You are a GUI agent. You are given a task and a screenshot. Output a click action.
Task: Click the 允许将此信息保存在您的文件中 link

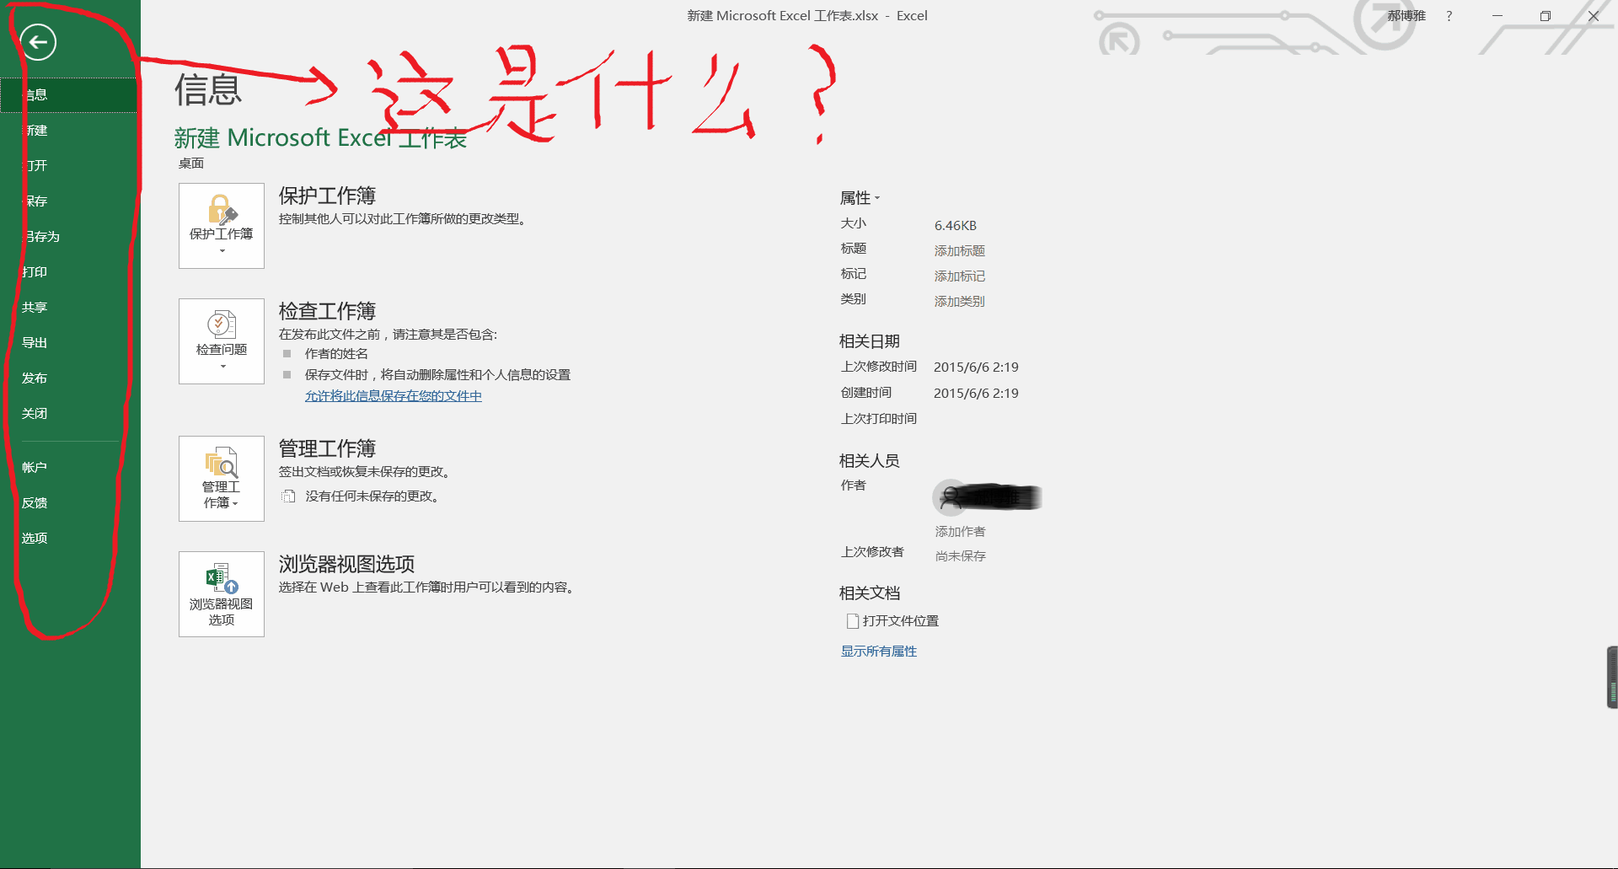tap(394, 396)
